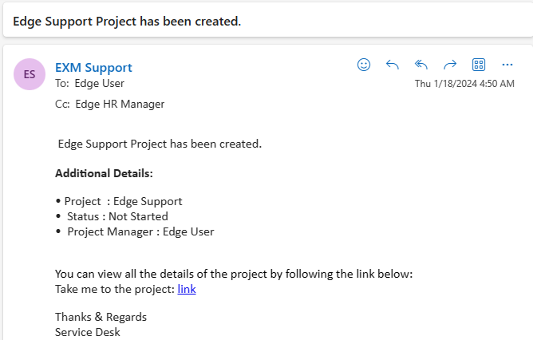Open the emoji reaction picker

click(364, 65)
